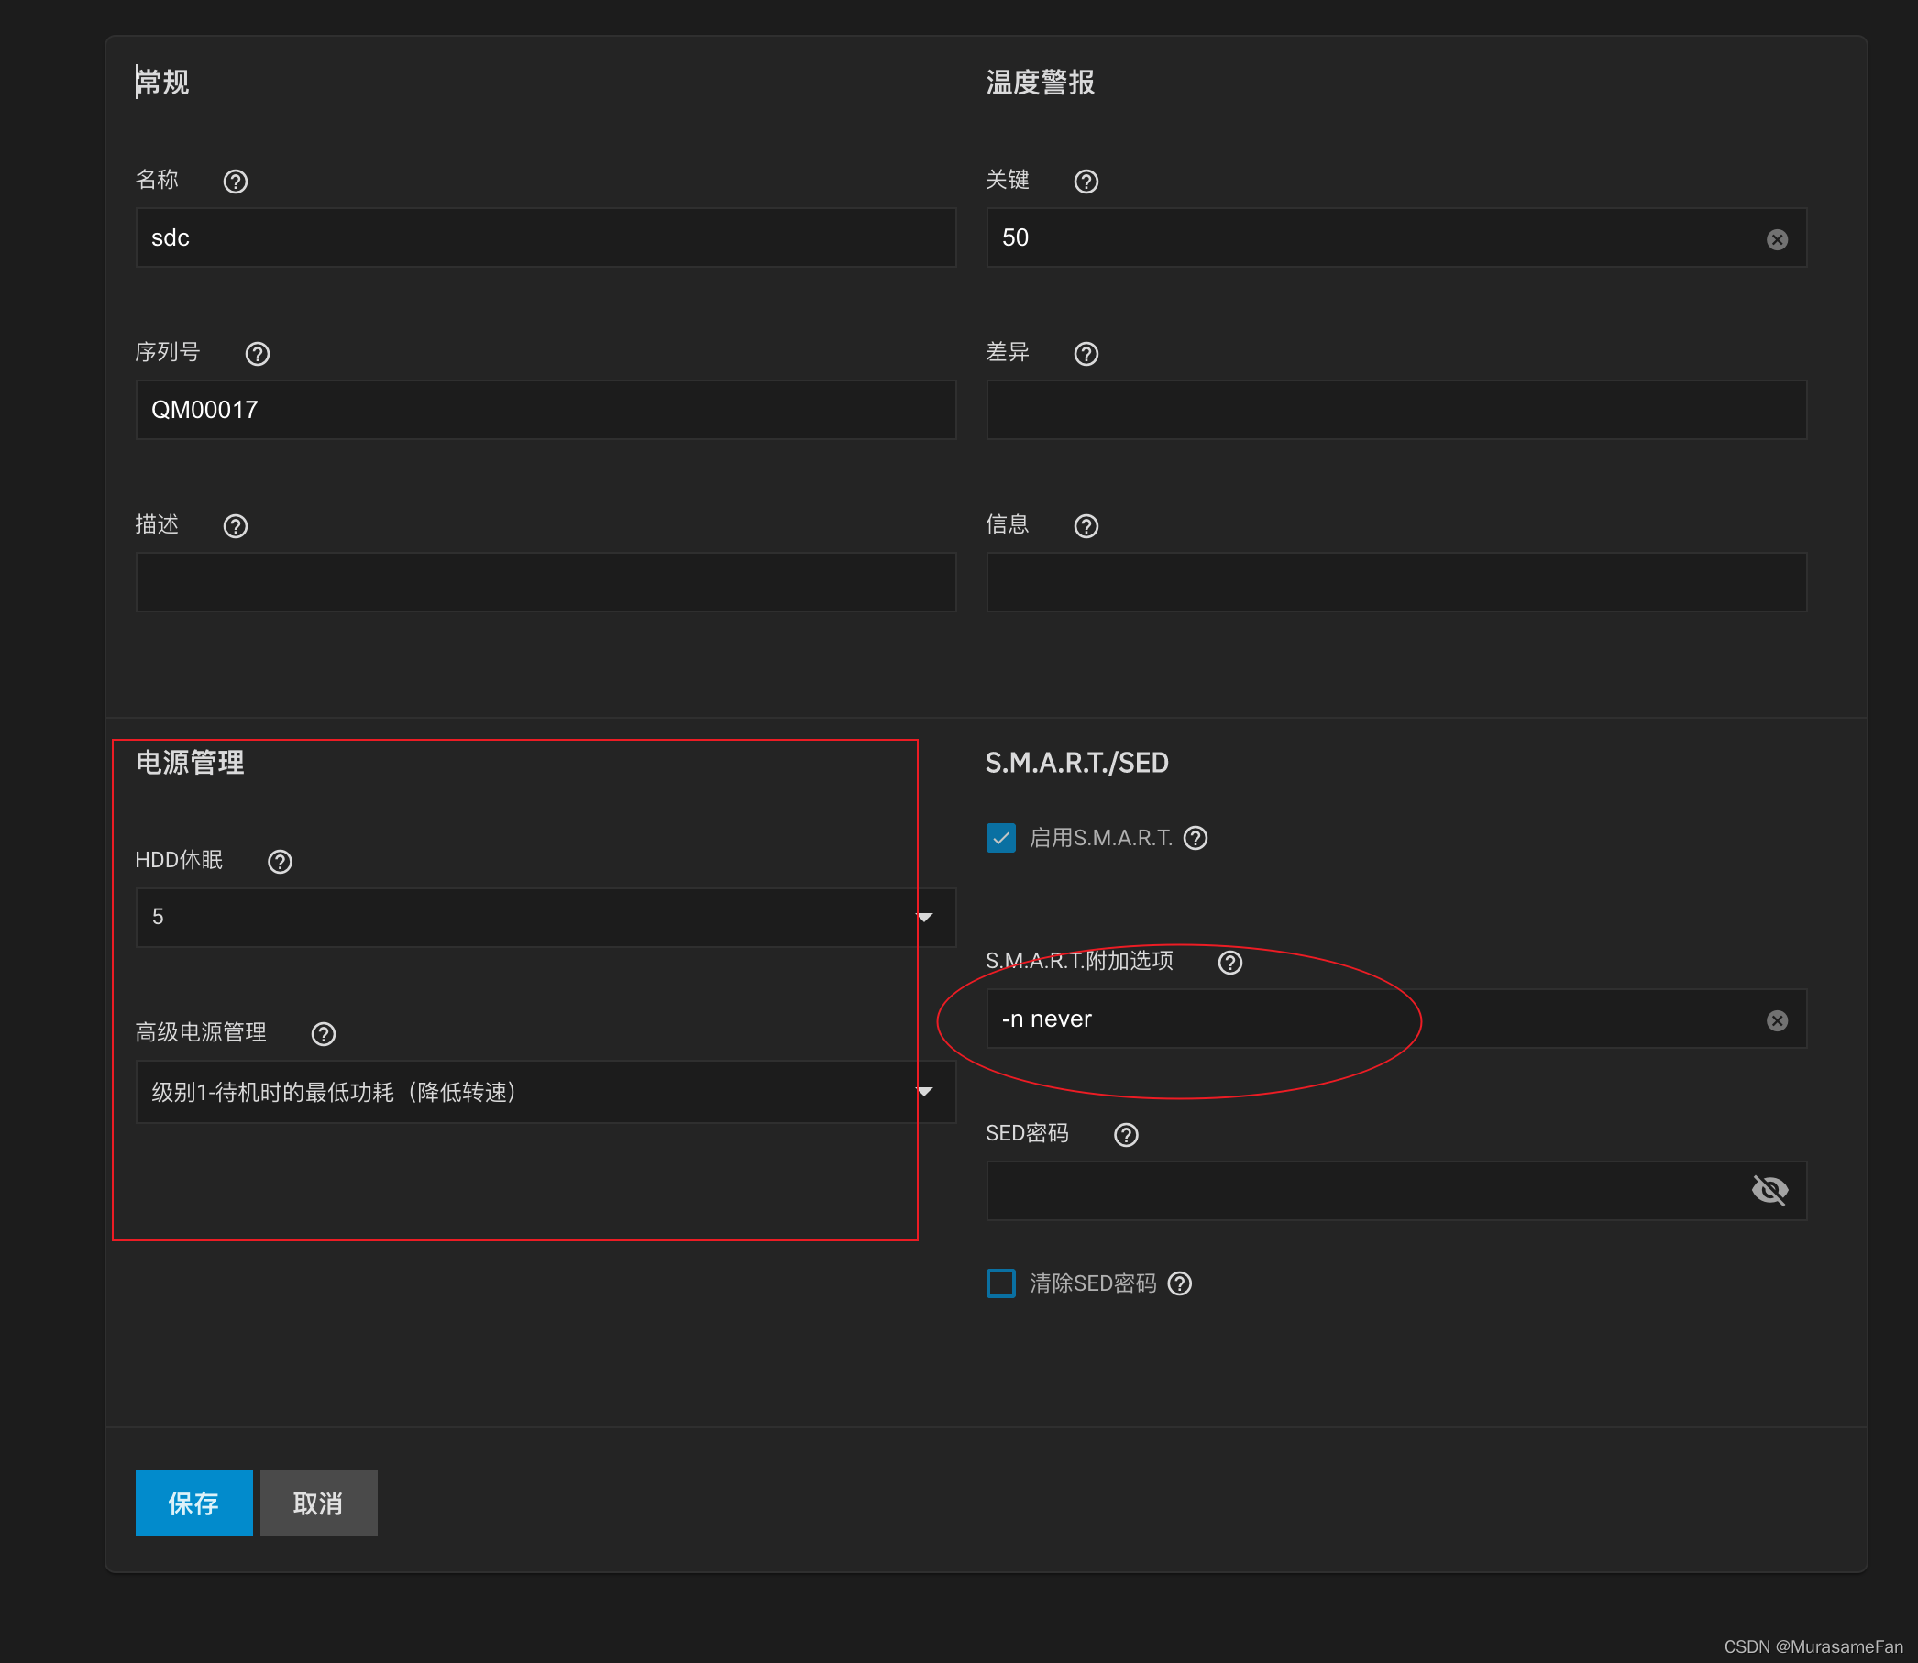Click help icon next to 差异

1086,354
